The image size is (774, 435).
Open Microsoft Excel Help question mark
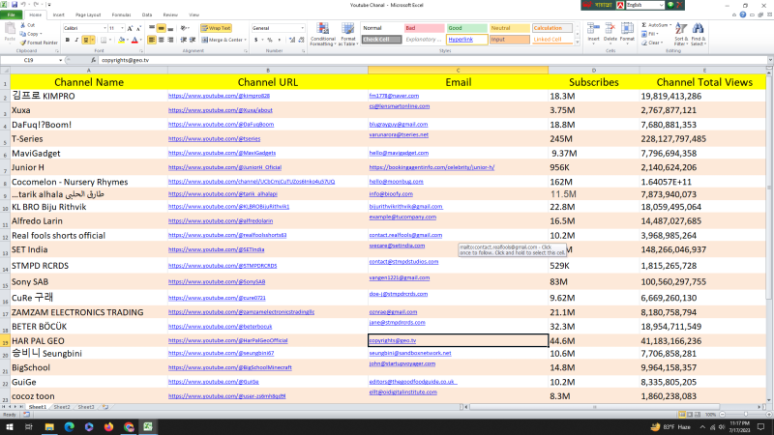click(743, 14)
